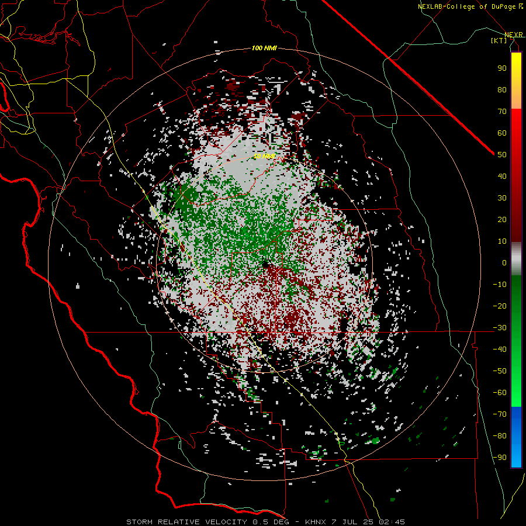Click the scale label 80
Screen dimensions: 526x526
[x=502, y=90]
